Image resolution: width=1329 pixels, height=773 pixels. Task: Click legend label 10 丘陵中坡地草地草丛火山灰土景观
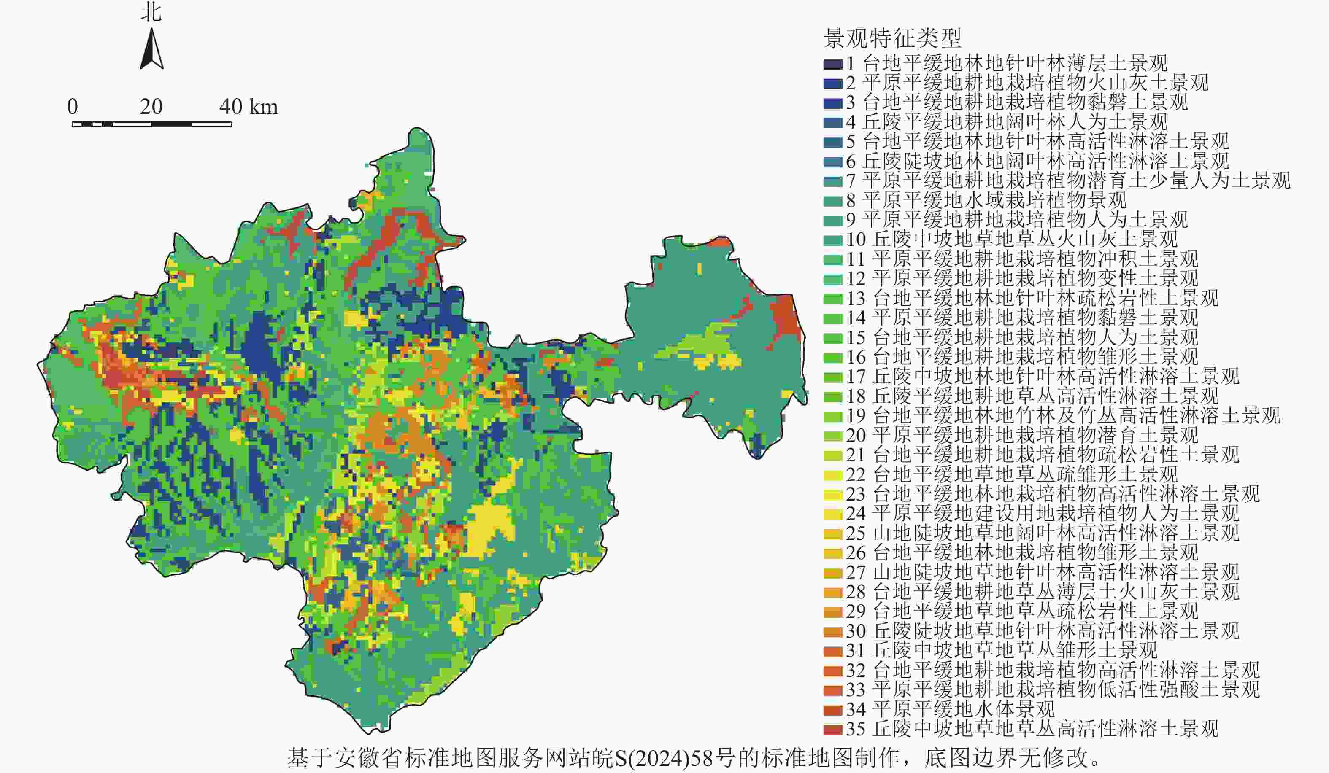[1012, 240]
